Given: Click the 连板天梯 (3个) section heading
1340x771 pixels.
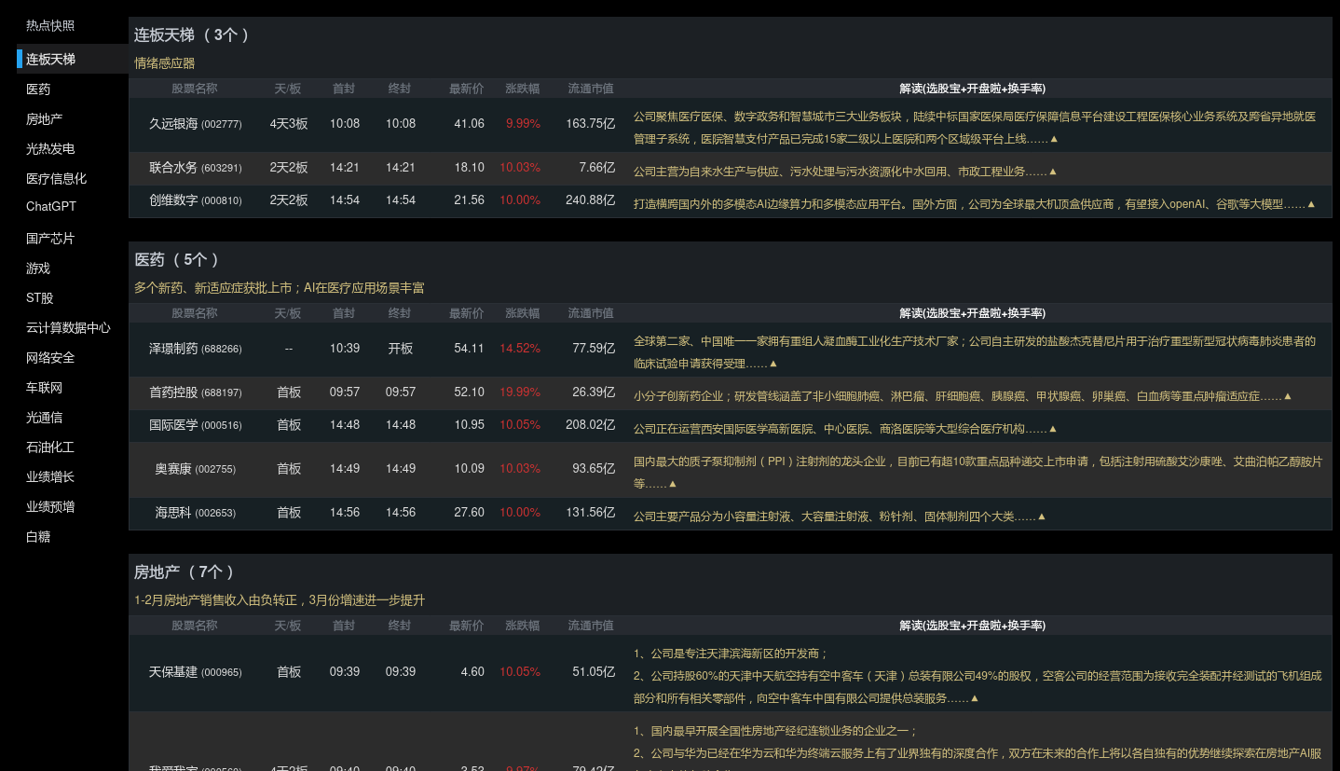Looking at the screenshot, I should point(192,35).
